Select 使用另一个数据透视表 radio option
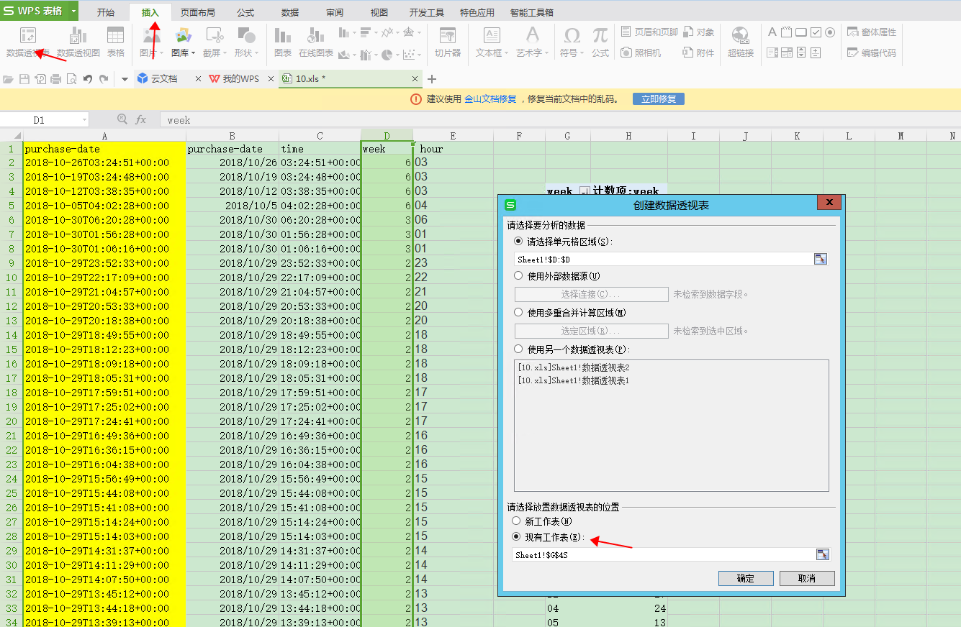Screen dimensions: 961x627 (x=518, y=349)
